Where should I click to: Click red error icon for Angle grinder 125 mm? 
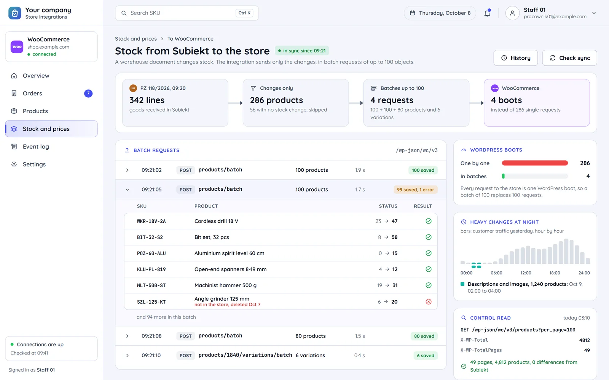coord(429,302)
